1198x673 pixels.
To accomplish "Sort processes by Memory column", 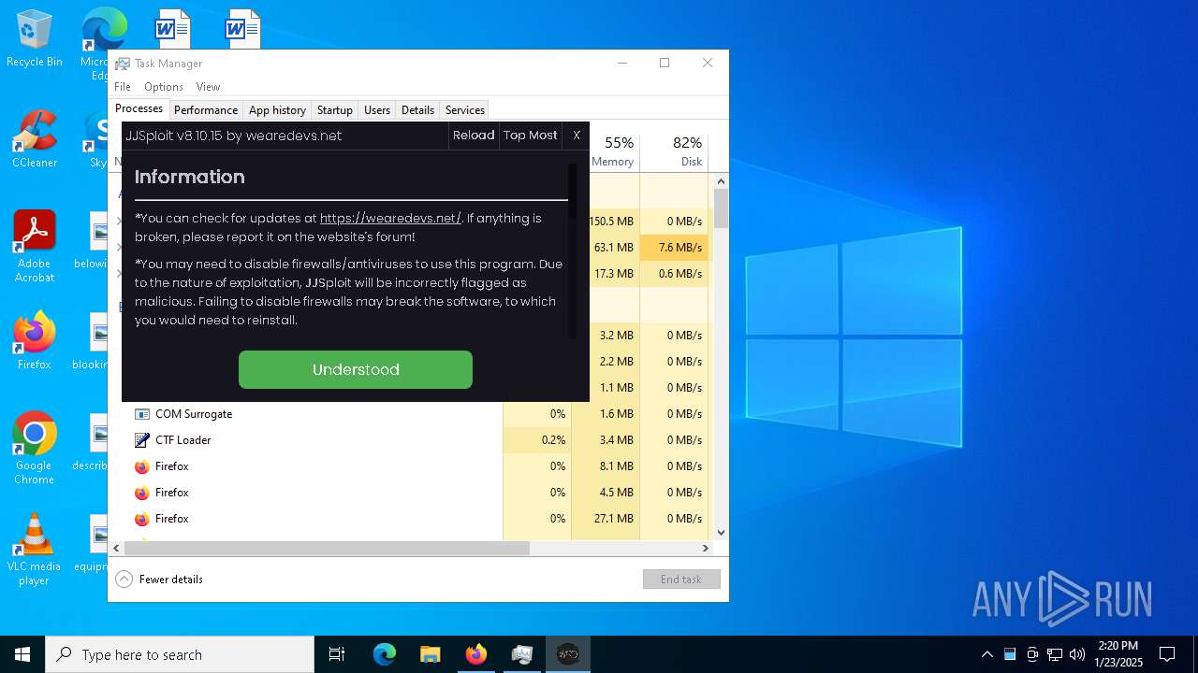I will [x=613, y=151].
